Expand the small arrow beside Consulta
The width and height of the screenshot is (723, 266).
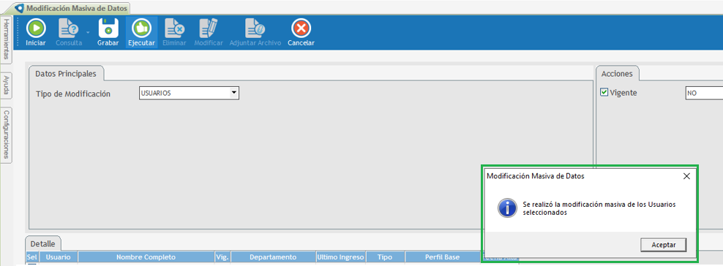88,33
